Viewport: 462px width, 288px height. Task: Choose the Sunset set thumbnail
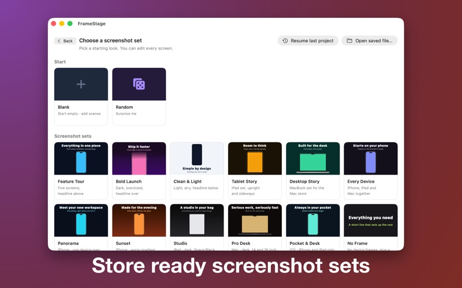(139, 221)
